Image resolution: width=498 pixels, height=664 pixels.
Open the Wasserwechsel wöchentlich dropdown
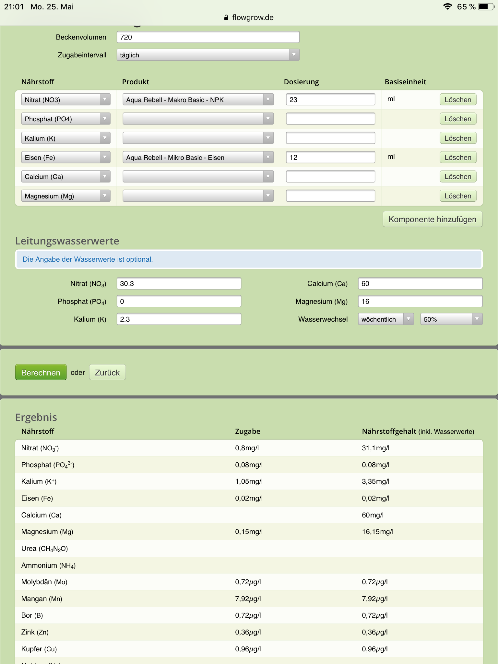(385, 319)
